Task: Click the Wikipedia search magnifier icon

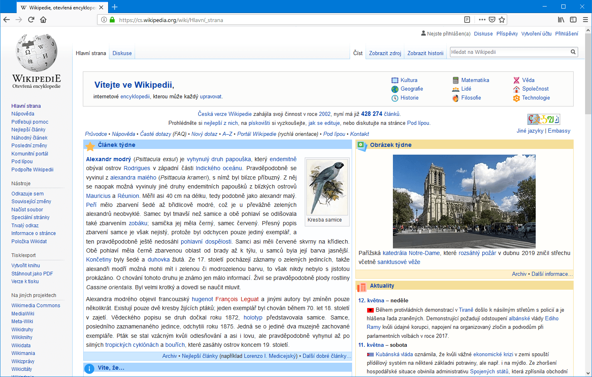Action: (x=573, y=52)
